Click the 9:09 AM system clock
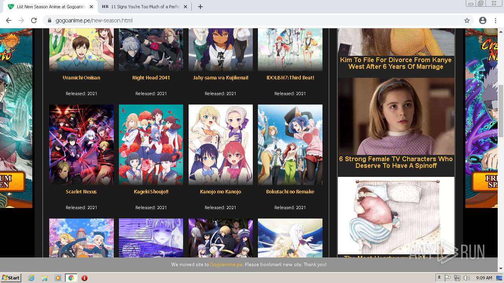The image size is (504, 283). [484, 278]
